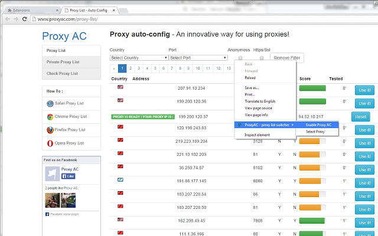Click the orange score bar for 219.223.189.204
The width and height of the screenshot is (378, 236).
pyautogui.click(x=312, y=141)
